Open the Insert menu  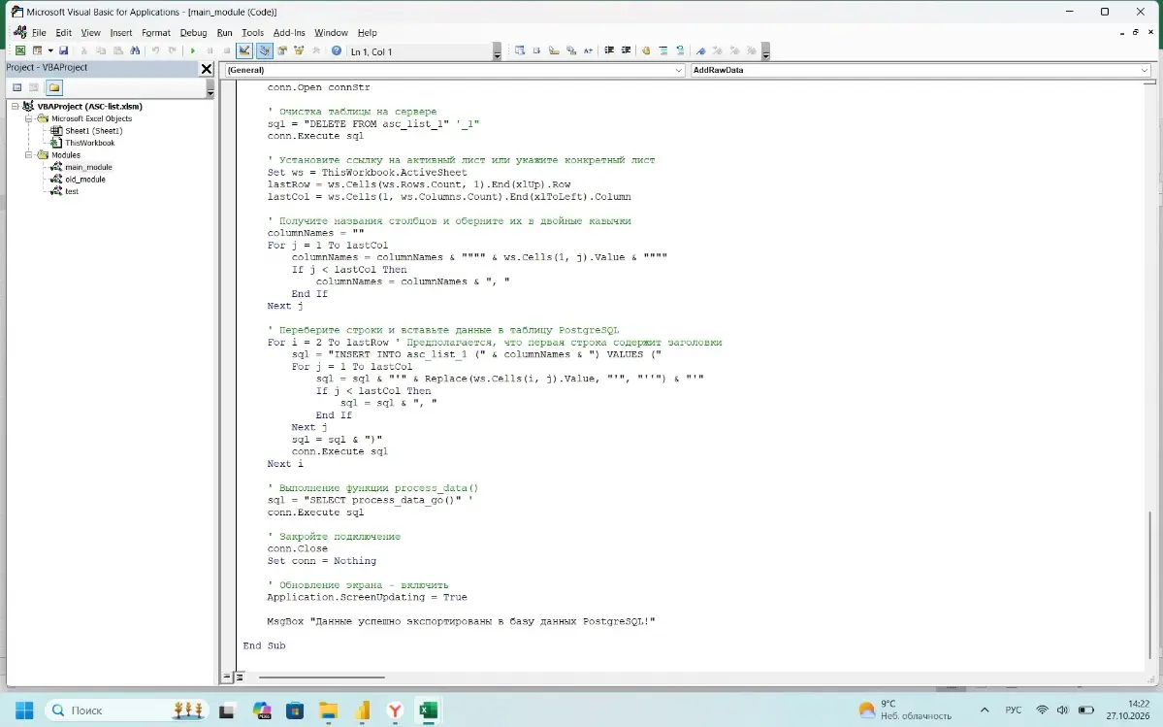click(121, 33)
